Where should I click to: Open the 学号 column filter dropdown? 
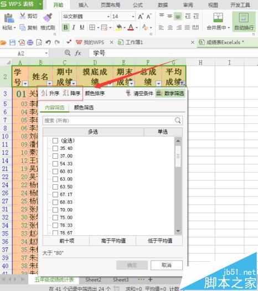[25, 84]
